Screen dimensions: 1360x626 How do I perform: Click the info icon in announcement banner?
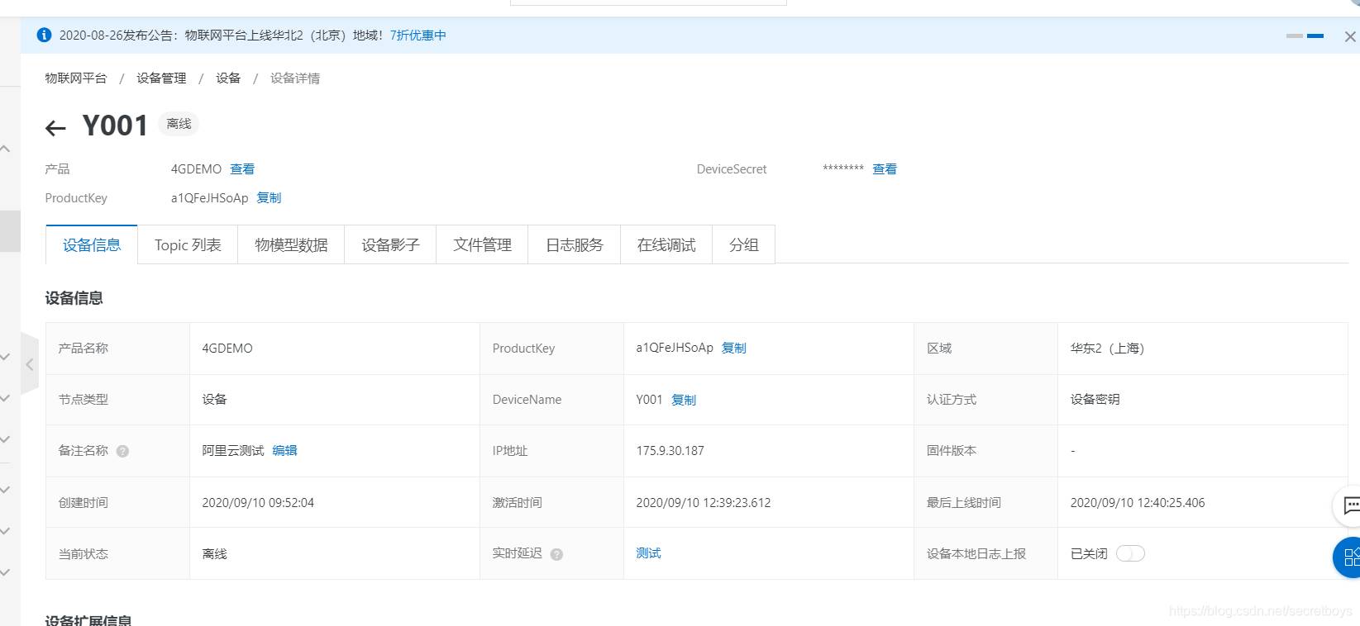[45, 35]
